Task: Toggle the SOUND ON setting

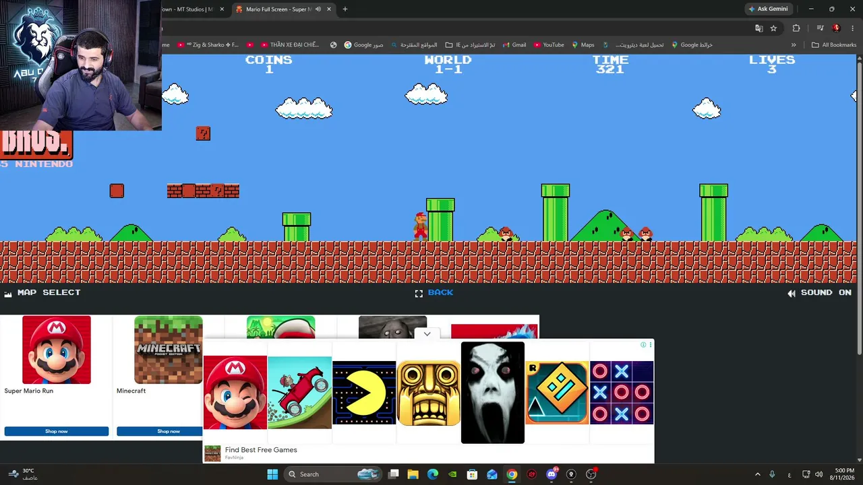Action: [826, 292]
